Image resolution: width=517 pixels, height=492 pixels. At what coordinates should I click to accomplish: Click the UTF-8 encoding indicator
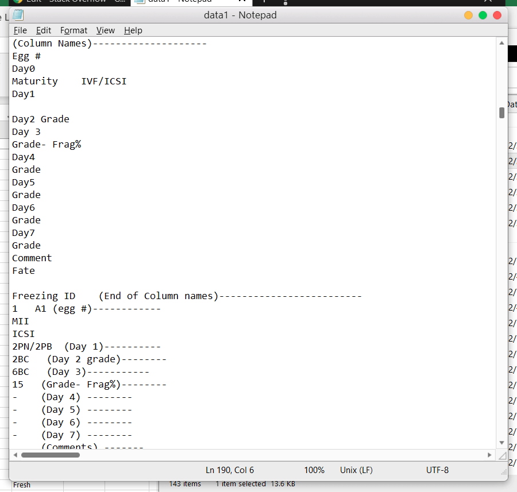click(x=437, y=470)
